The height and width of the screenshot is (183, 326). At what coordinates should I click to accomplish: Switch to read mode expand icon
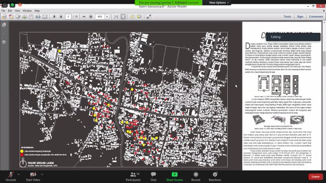pyautogui.click(x=149, y=17)
